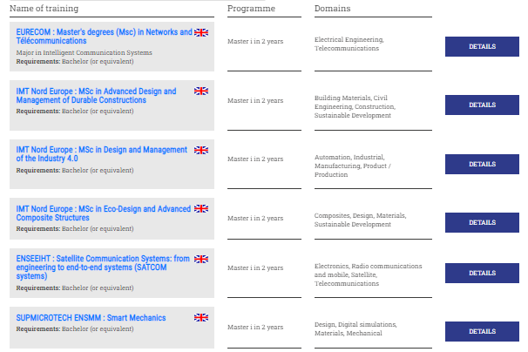This screenshot has width=528, height=352.
Task: Open details for SUPMICROTECH ENSMM Smart Mechanics
Action: (482, 331)
